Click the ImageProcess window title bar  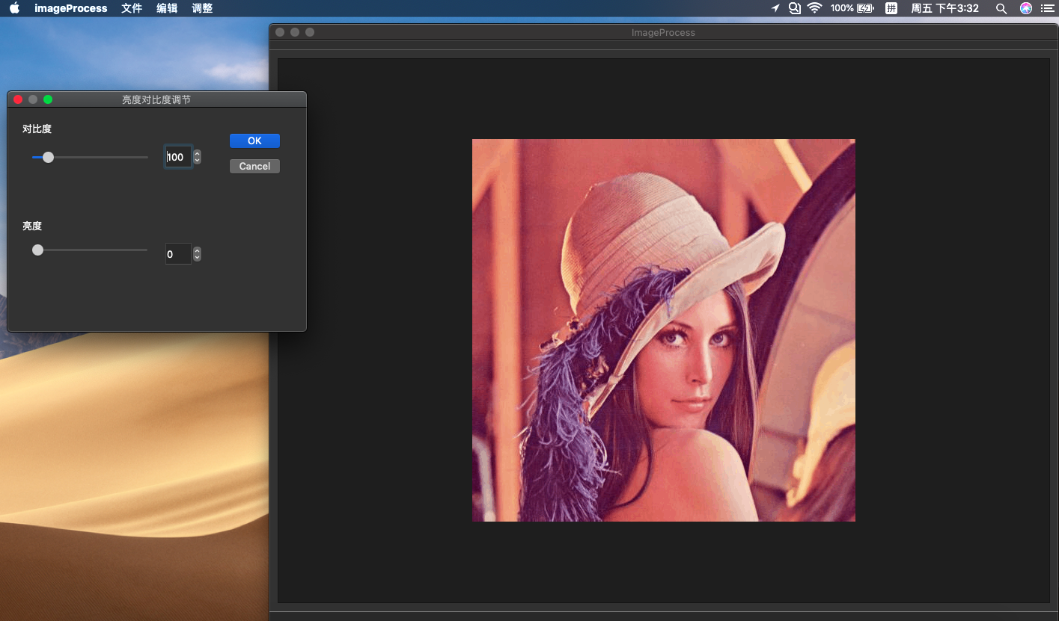(x=663, y=32)
